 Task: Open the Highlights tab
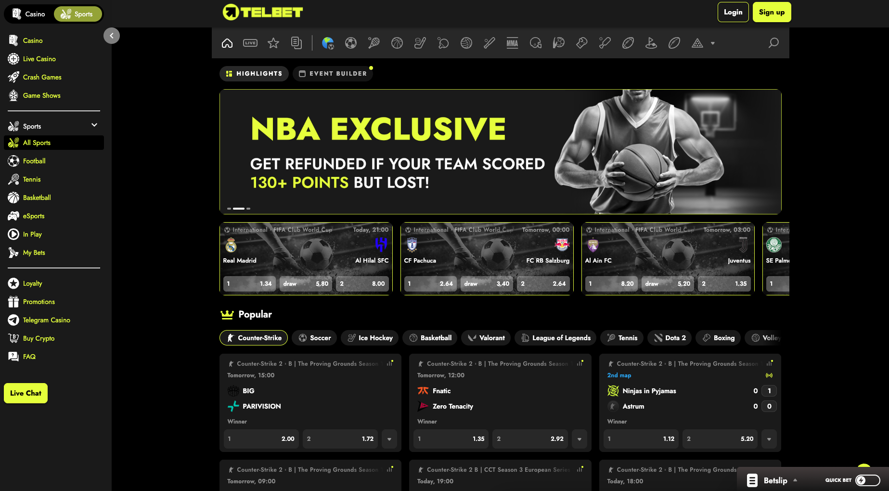[254, 74]
